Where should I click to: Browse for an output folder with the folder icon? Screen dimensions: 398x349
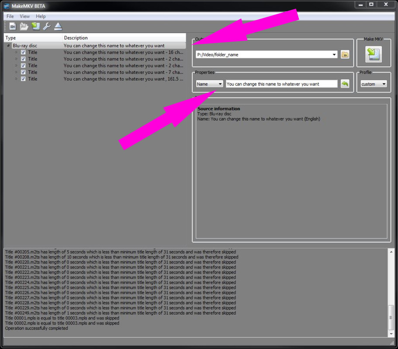coord(345,55)
